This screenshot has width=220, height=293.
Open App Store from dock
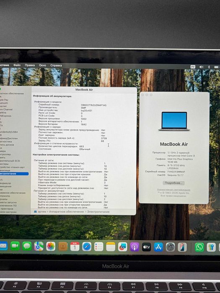pos(158,247)
